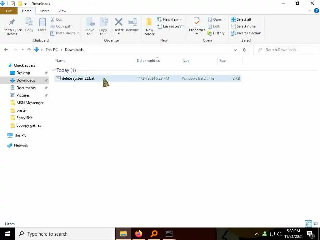
Task: Click the Rename ribbon button
Action: tap(132, 25)
